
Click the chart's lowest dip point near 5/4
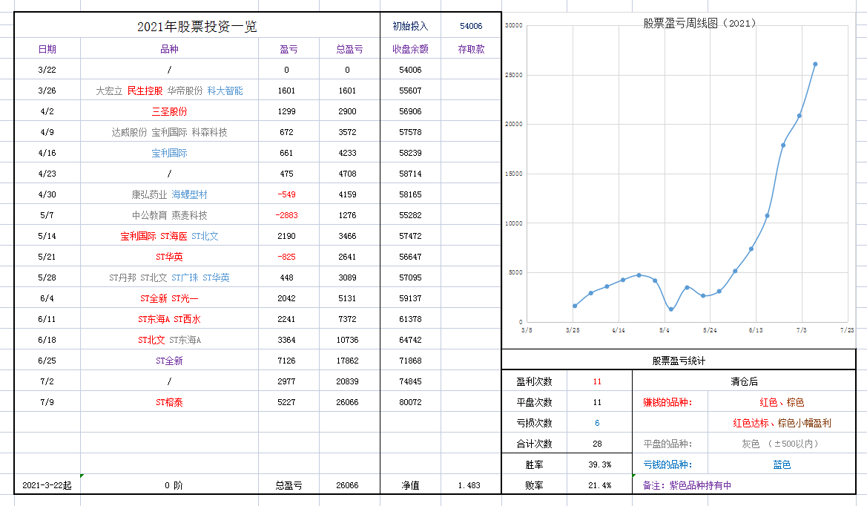coord(670,309)
